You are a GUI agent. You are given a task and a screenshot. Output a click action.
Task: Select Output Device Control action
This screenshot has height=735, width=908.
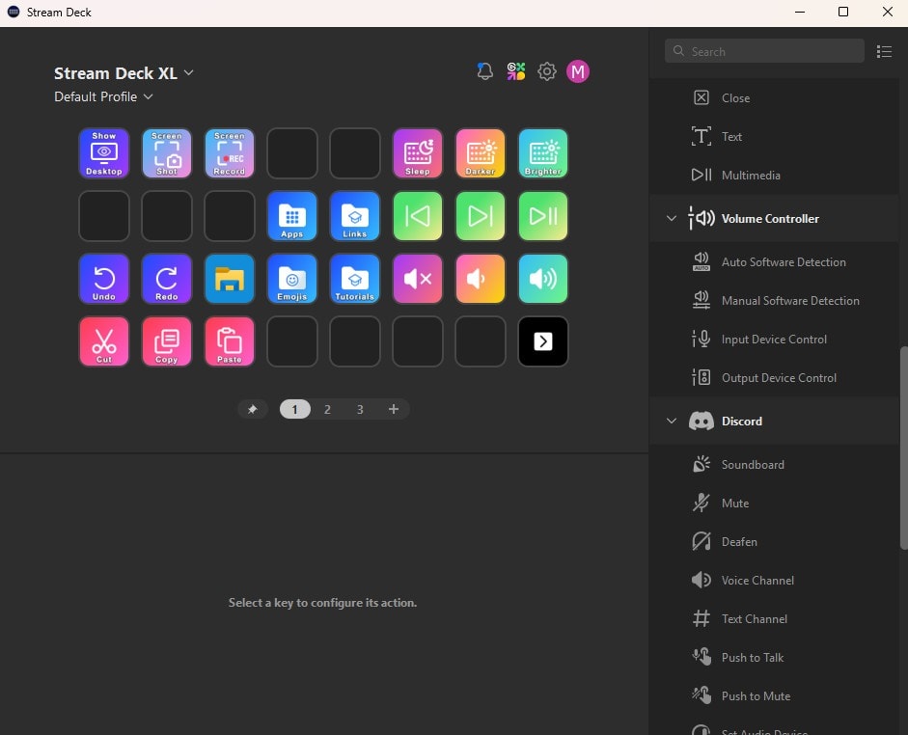point(775,378)
